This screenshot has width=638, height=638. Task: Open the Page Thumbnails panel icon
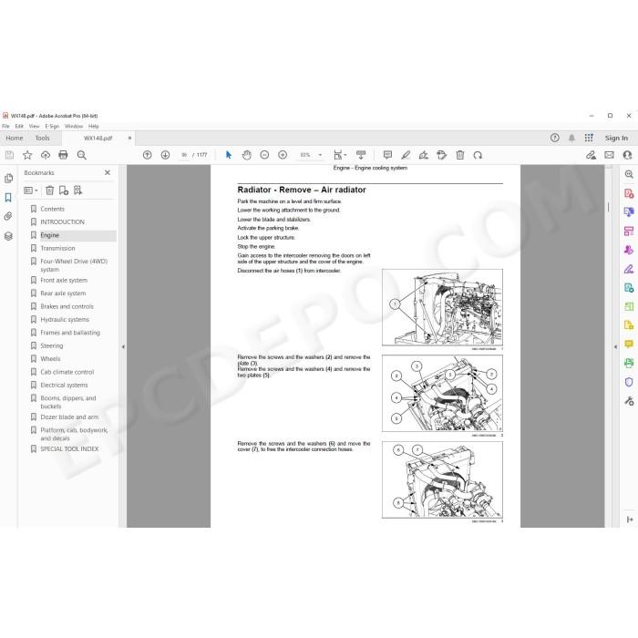tap(8, 179)
